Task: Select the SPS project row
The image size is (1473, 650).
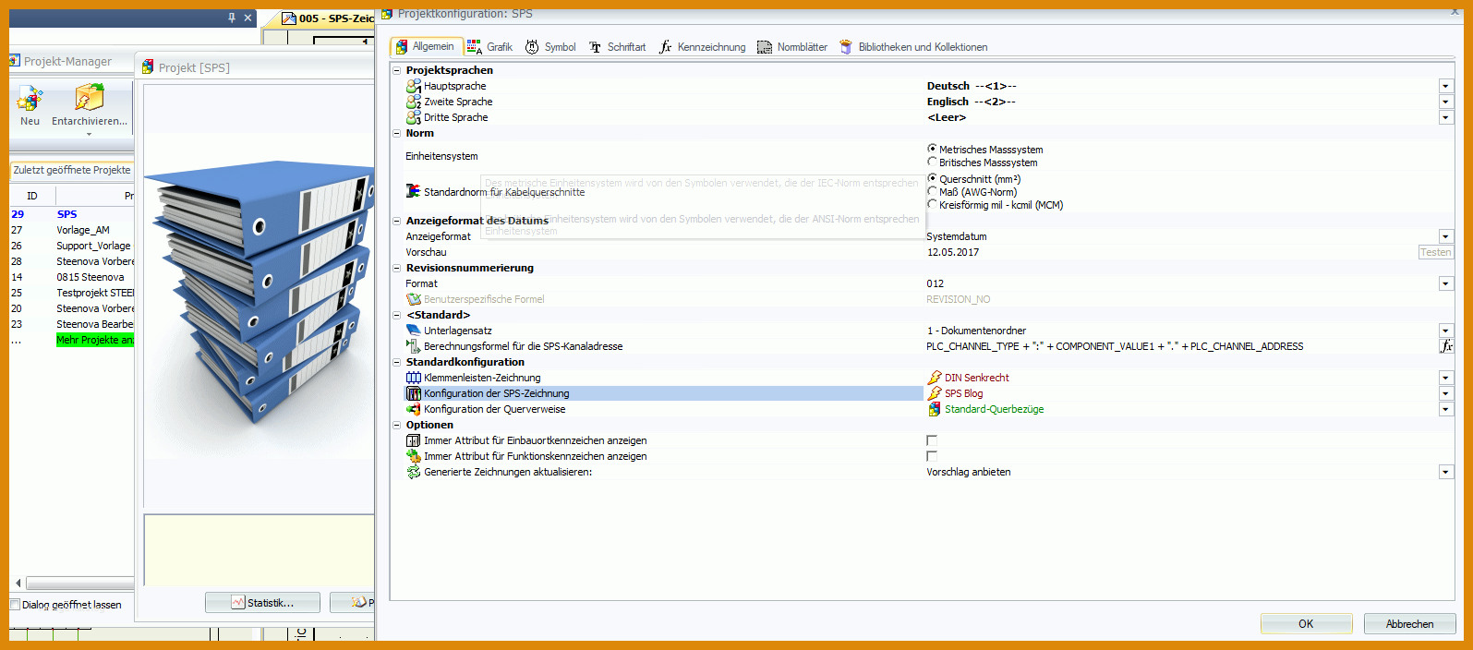Action: tap(72, 214)
